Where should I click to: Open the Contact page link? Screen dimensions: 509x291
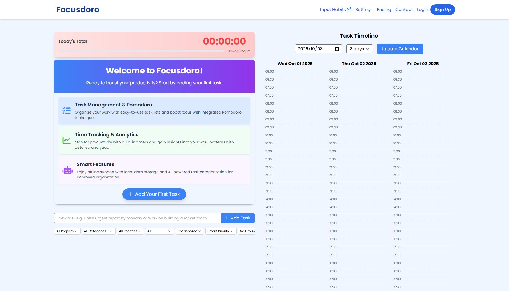pyautogui.click(x=404, y=10)
